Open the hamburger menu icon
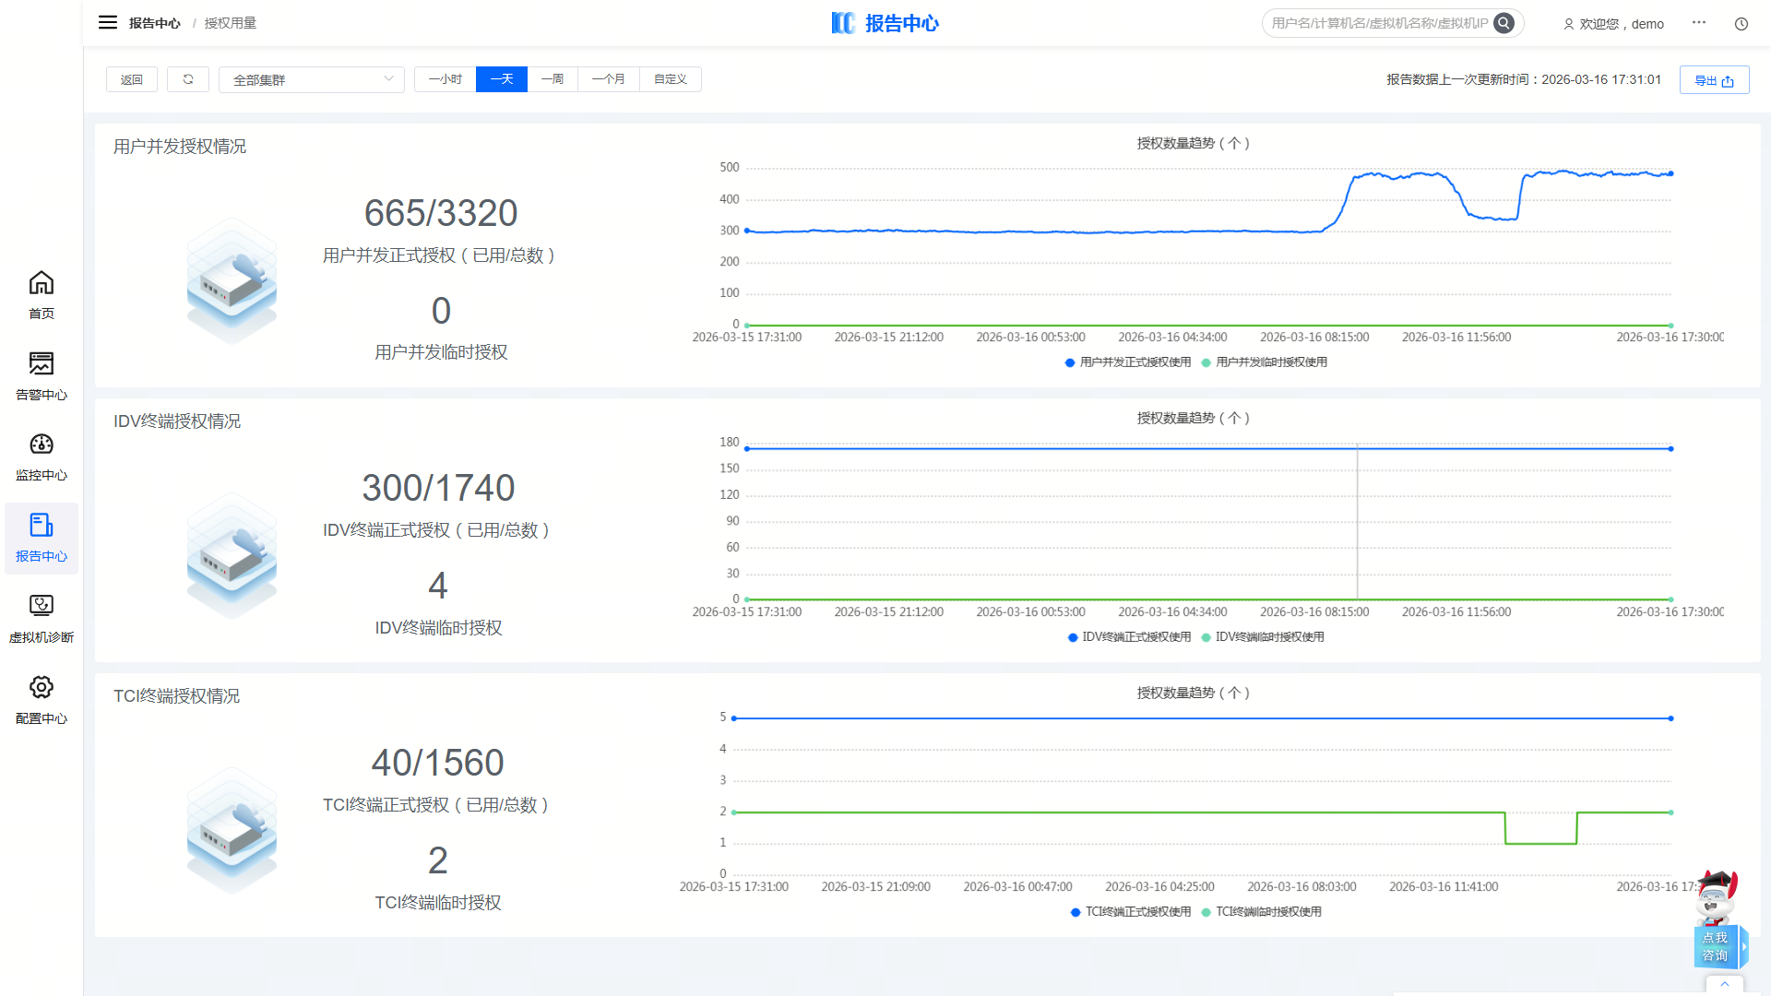 108,22
